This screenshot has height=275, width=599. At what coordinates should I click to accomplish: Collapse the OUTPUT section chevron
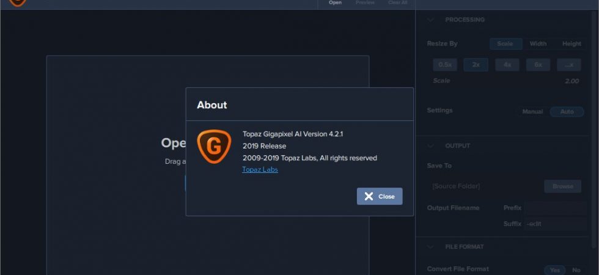coord(431,146)
